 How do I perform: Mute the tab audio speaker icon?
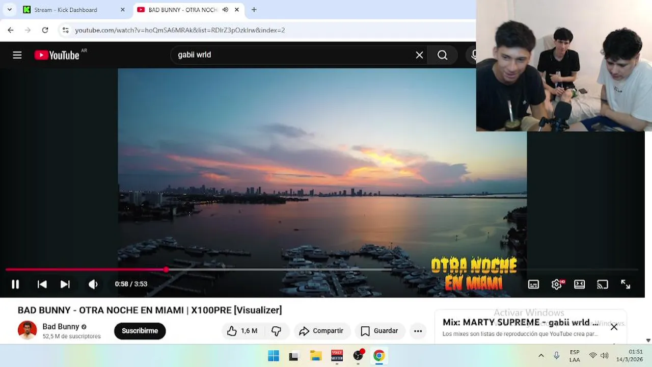(x=225, y=10)
